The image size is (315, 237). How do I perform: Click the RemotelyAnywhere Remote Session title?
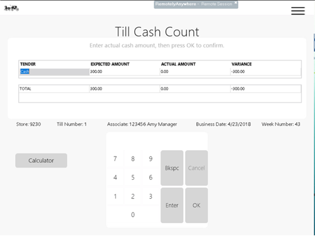(193, 4)
